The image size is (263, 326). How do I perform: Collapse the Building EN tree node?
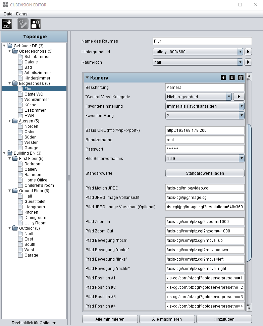click(4, 153)
